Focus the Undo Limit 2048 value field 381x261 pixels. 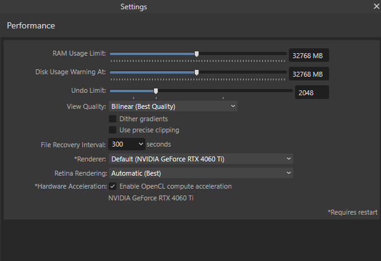pyautogui.click(x=312, y=92)
